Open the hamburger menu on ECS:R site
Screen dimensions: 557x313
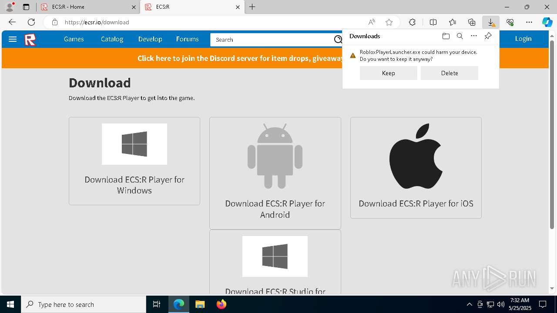point(13,39)
